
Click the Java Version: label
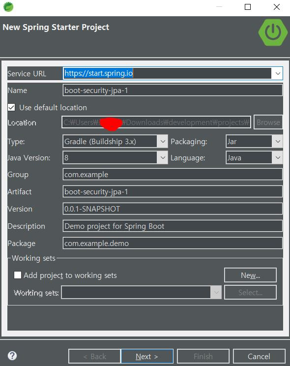[x=29, y=158]
